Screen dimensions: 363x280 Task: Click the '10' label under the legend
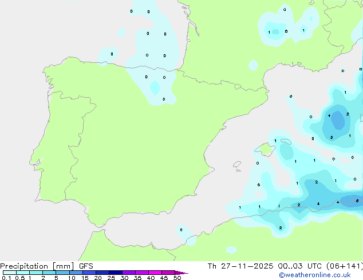[x=72, y=278]
